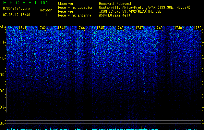Click the 1748 time marker label

click(x=159, y=28)
